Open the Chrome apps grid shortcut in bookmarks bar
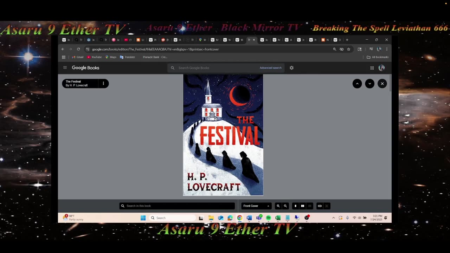The width and height of the screenshot is (450, 253). point(64,57)
